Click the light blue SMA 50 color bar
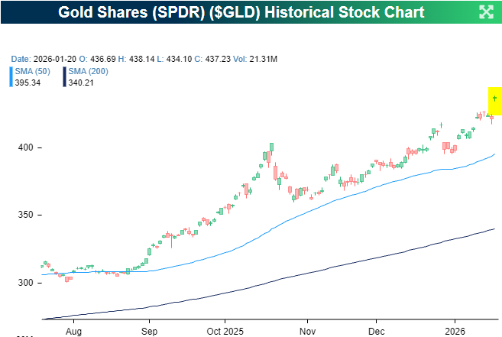This screenshot has width=502, height=337. (x=11, y=76)
